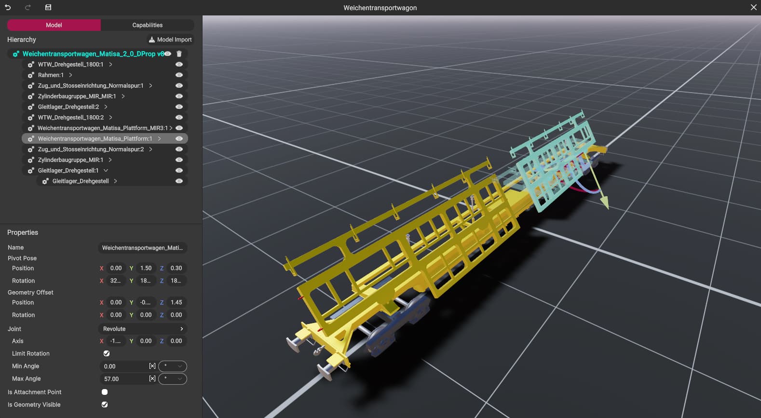The height and width of the screenshot is (418, 761).
Task: Click the Model Import button
Action: click(x=170, y=40)
